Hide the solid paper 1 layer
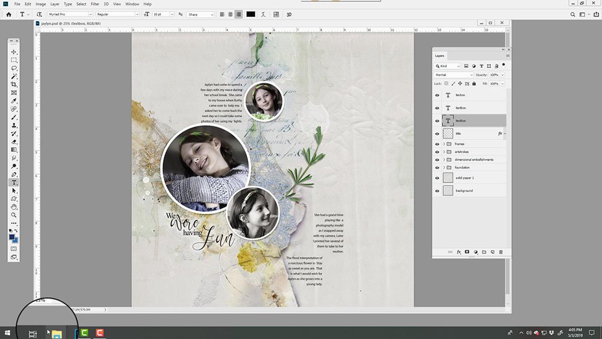This screenshot has height=339, width=602. pyautogui.click(x=437, y=178)
